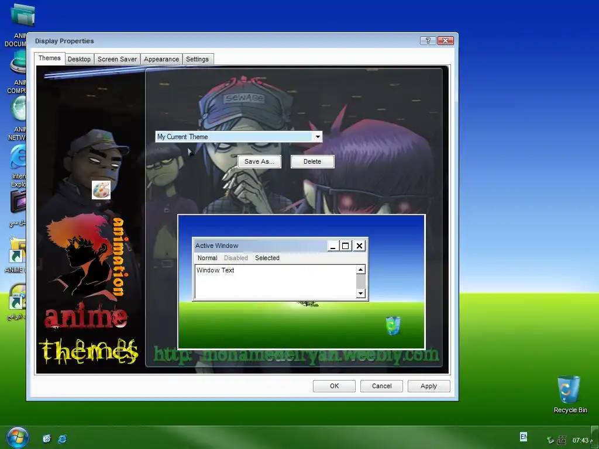Open the Anime Computer desktop icon
The image size is (599, 449).
pos(18,62)
